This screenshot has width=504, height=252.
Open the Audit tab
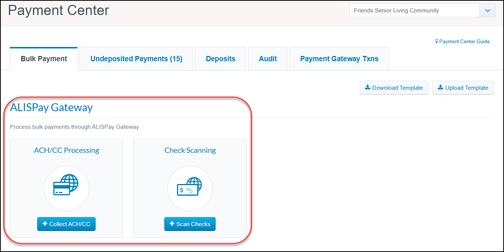[x=268, y=59]
